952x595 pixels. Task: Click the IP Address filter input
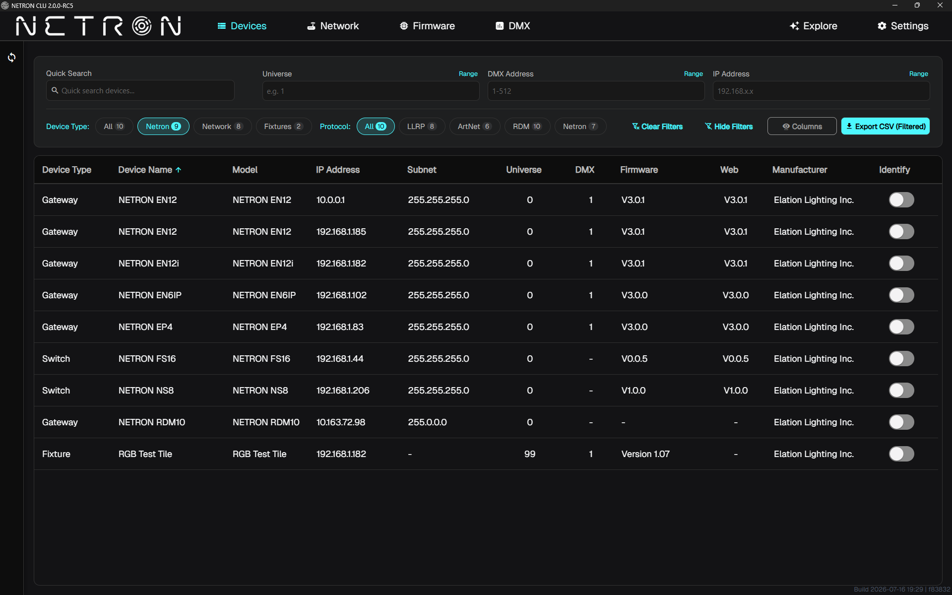821,91
